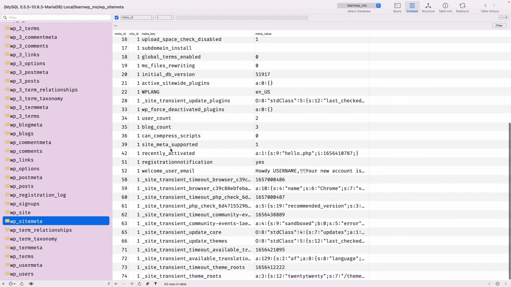Image resolution: width=511 pixels, height=287 pixels.
Task: Type in the table filter search field
Action: (56, 17)
